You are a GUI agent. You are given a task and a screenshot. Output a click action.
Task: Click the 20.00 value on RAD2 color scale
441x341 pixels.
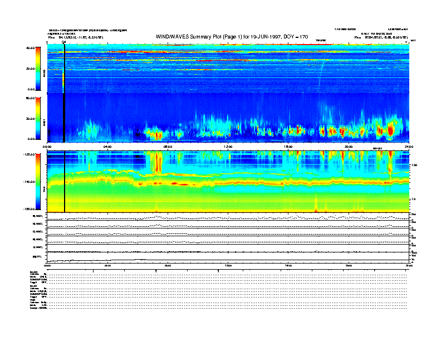click(31, 69)
